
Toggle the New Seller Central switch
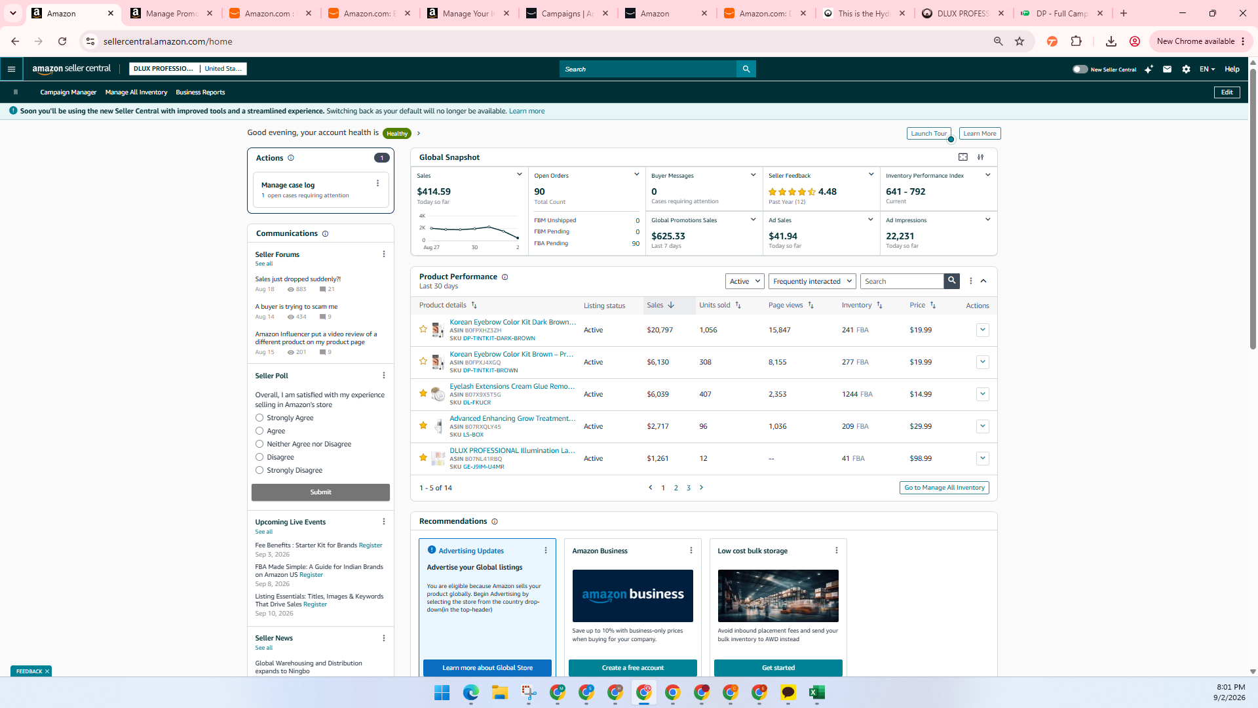pos(1080,69)
